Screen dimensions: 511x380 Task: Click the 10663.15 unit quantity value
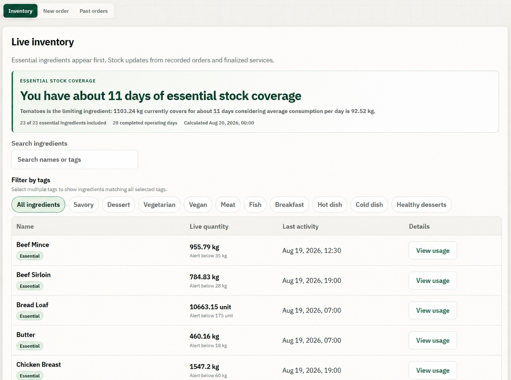pos(210,307)
